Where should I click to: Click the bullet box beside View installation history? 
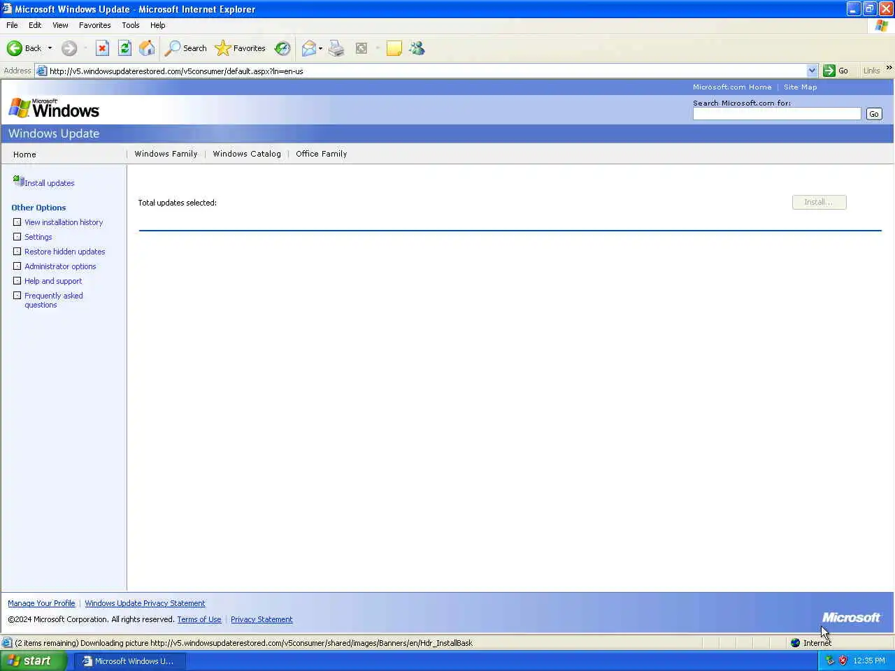click(x=17, y=222)
